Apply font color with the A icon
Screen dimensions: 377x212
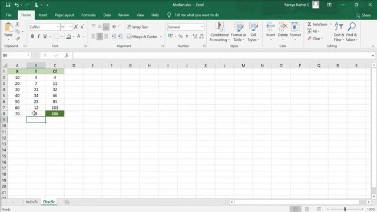tap(78, 37)
